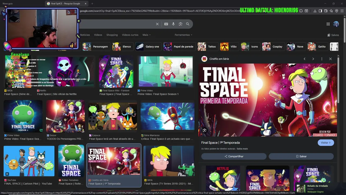Open Google apps grid

click(x=328, y=24)
